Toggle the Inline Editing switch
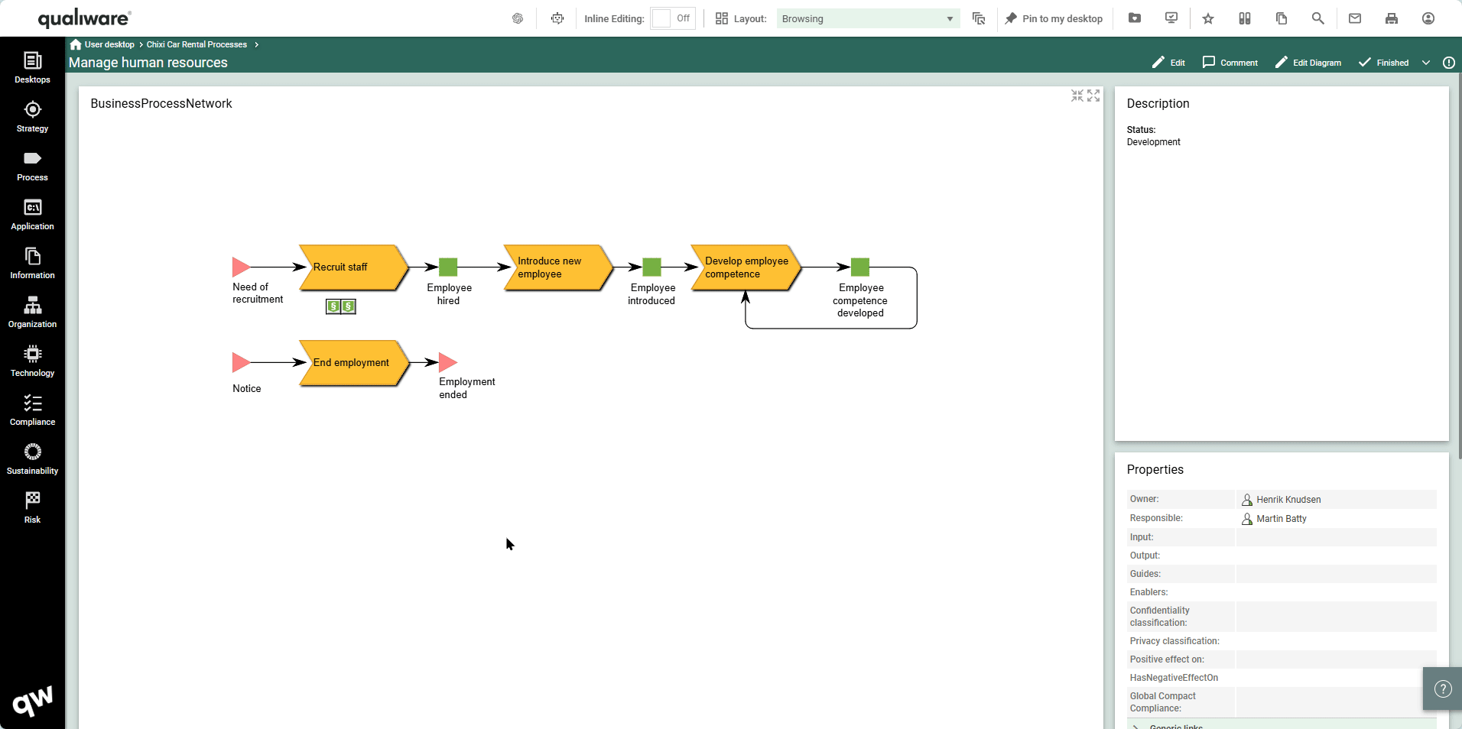 pos(672,18)
